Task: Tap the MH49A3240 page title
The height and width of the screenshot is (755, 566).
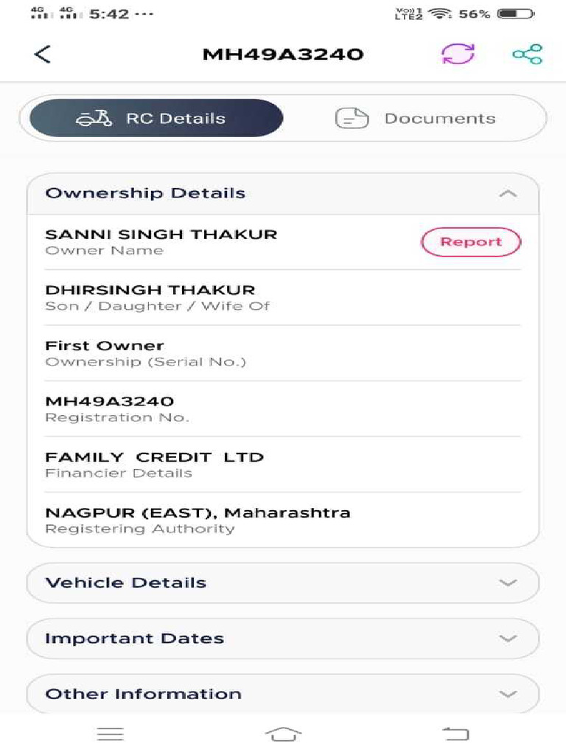Action: (283, 55)
